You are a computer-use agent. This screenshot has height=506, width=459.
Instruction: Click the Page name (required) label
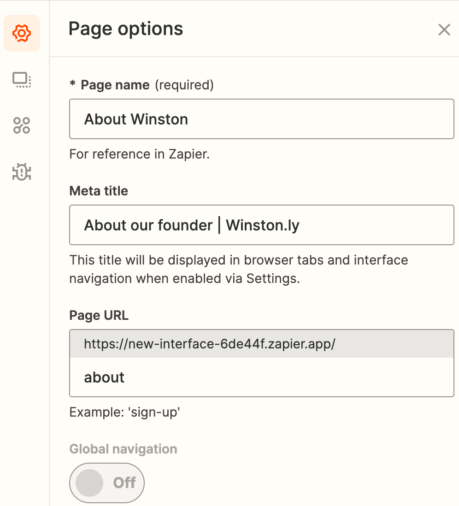point(141,85)
